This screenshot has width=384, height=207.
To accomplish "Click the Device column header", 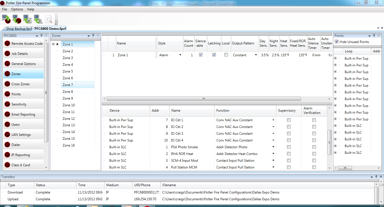I will [129, 111].
